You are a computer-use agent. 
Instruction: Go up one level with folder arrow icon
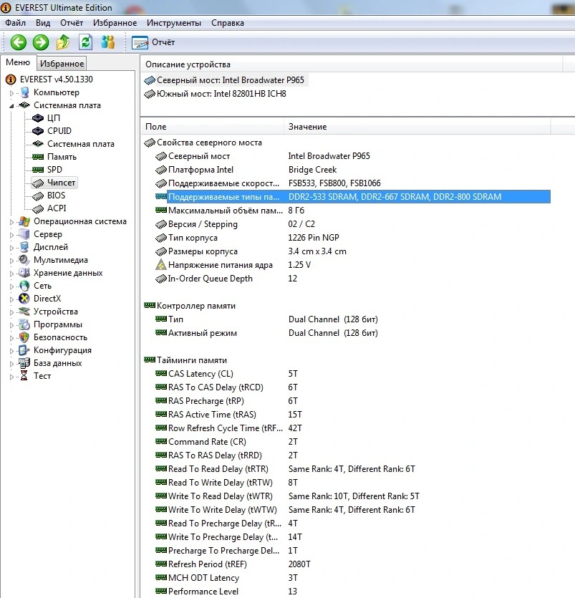tap(63, 42)
